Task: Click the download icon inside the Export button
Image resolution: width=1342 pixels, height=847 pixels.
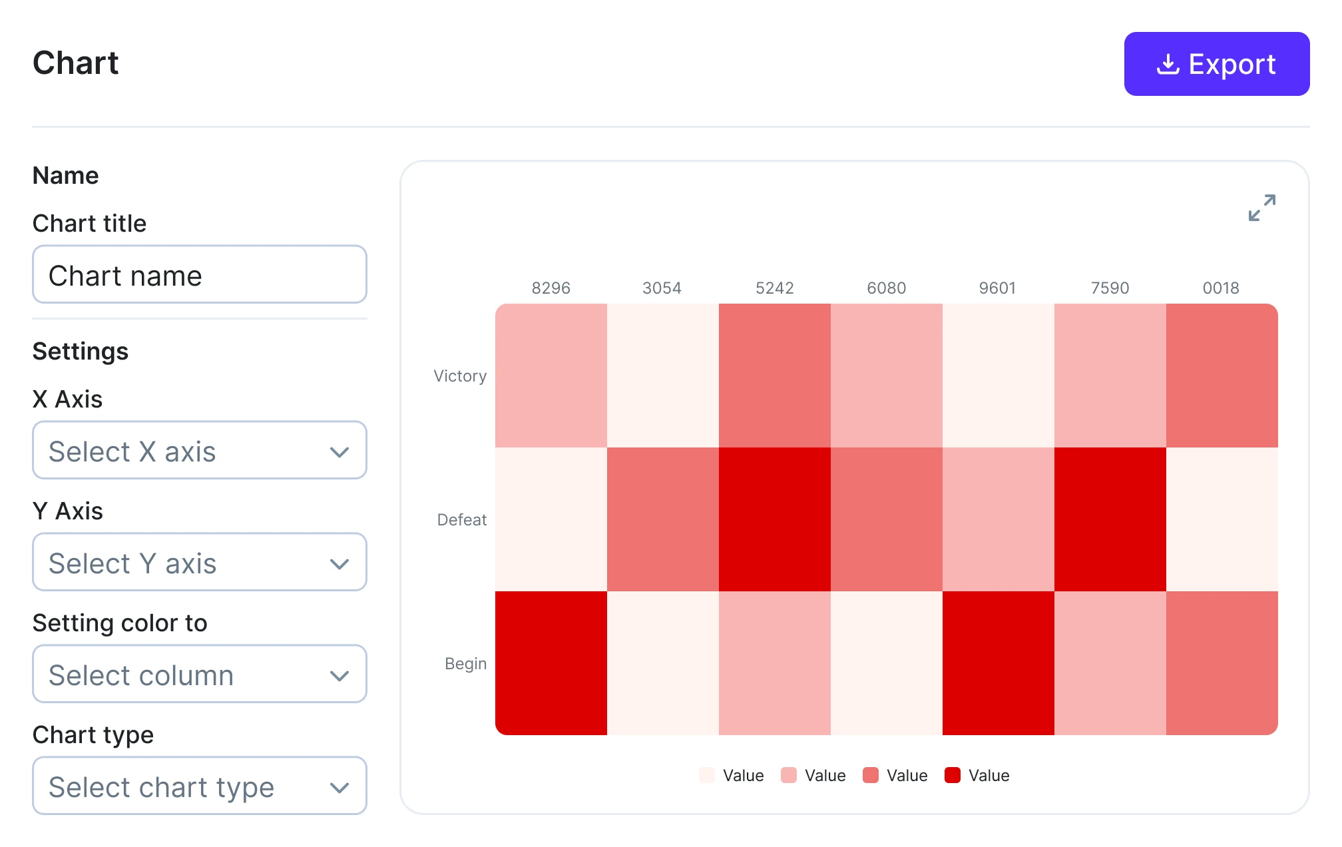Action: point(1167,64)
